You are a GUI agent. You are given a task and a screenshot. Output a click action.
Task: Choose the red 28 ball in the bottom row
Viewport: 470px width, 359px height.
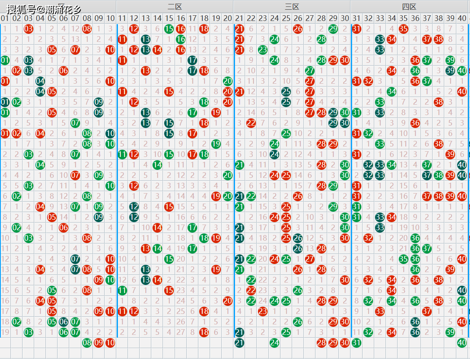(x=321, y=343)
